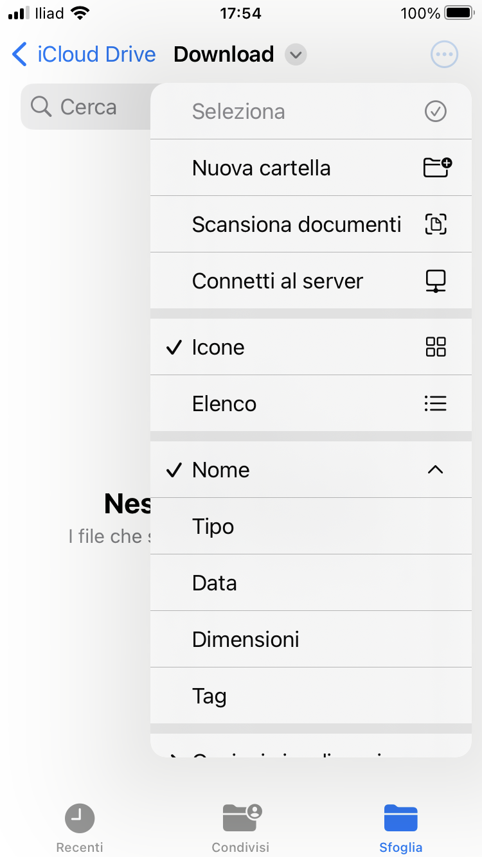The image size is (482, 857).
Task: Select the checked Icone view option
Action: (311, 347)
